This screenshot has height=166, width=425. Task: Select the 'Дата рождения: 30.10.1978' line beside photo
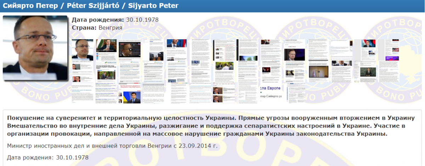click(115, 20)
